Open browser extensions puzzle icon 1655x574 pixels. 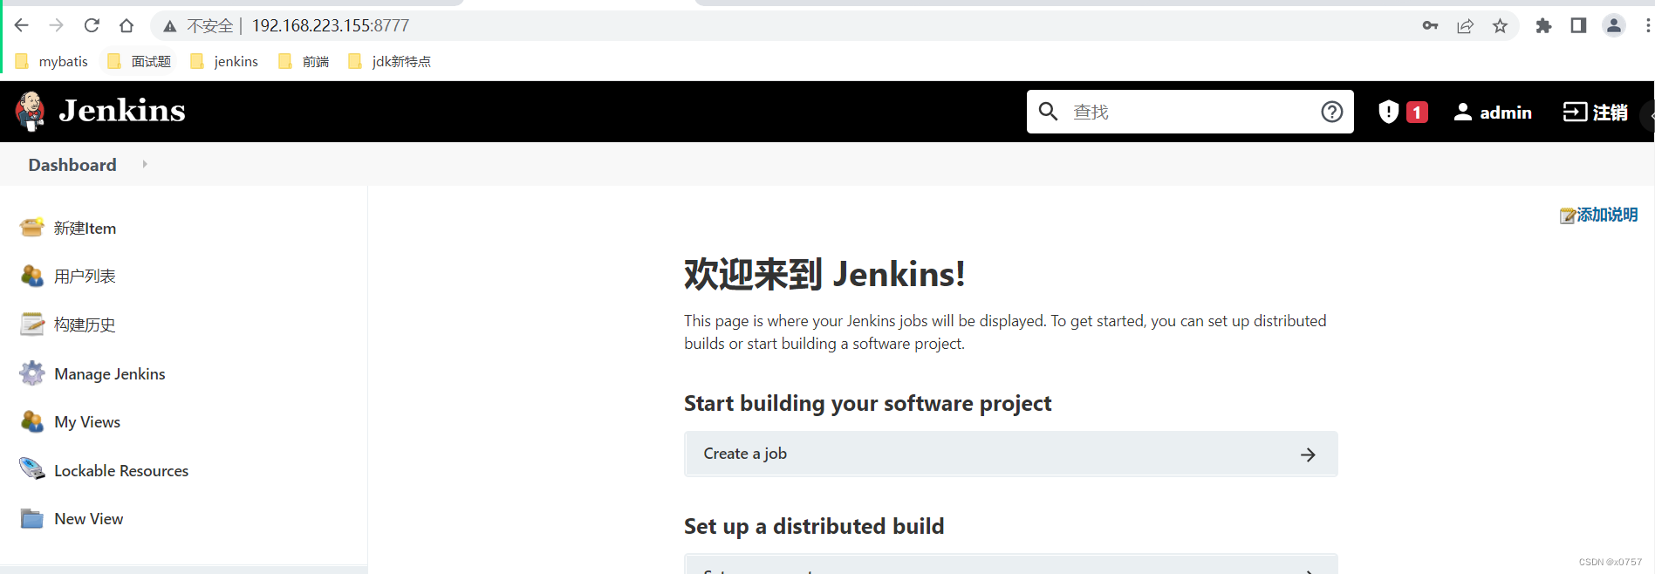click(x=1543, y=25)
